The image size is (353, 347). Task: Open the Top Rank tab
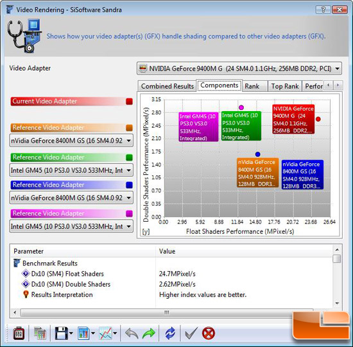(285, 86)
